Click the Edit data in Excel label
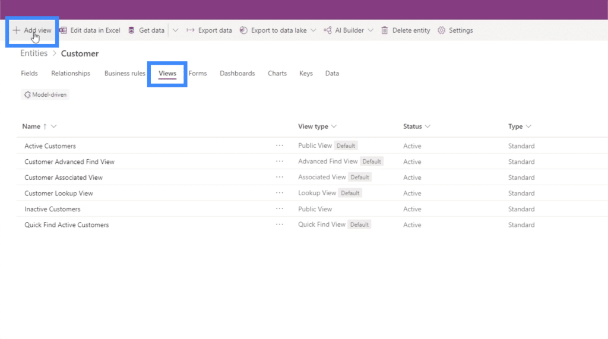Screen dimensions: 608x339 coord(95,30)
